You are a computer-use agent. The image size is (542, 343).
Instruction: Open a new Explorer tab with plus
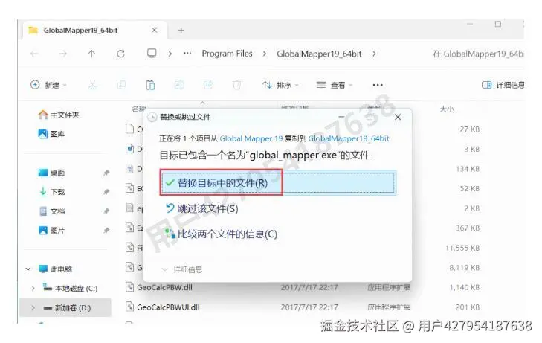coord(181,31)
